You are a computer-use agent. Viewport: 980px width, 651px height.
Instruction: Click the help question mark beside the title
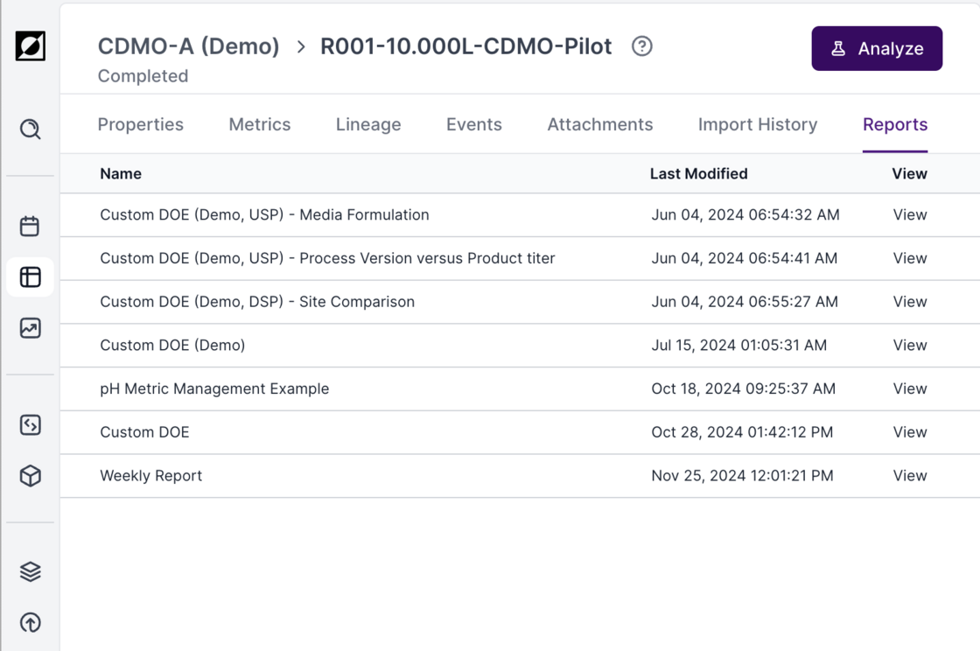pyautogui.click(x=642, y=46)
